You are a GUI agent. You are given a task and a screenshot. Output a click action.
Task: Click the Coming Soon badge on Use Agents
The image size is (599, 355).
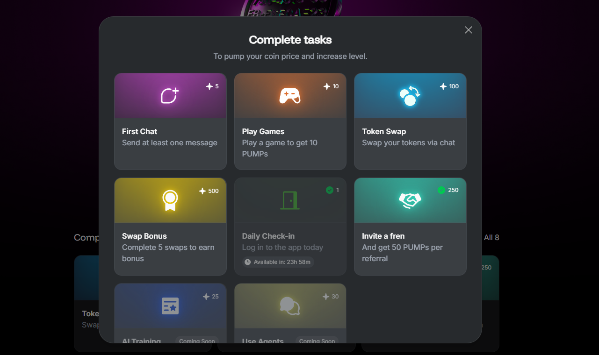(x=317, y=341)
